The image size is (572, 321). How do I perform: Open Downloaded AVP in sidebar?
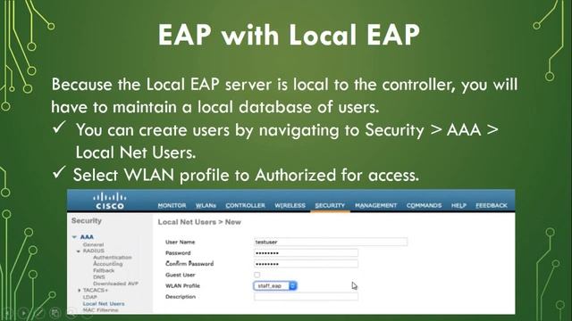pyautogui.click(x=115, y=284)
